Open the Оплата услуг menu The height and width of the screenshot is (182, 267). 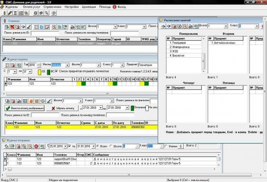(x=31, y=7)
